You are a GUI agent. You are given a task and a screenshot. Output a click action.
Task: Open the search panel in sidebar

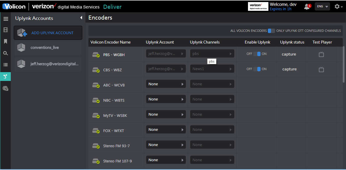coord(6,53)
